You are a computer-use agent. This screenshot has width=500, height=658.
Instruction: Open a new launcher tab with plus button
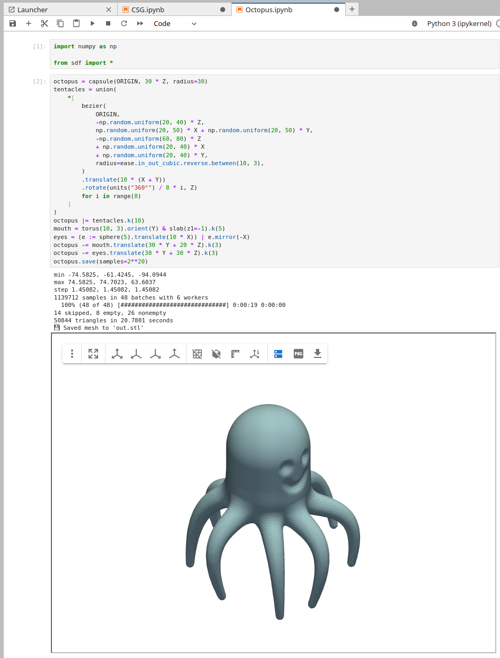(x=352, y=10)
